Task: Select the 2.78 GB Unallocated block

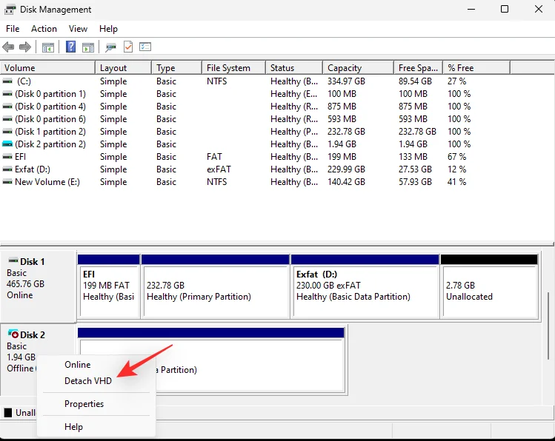Action: (489, 286)
